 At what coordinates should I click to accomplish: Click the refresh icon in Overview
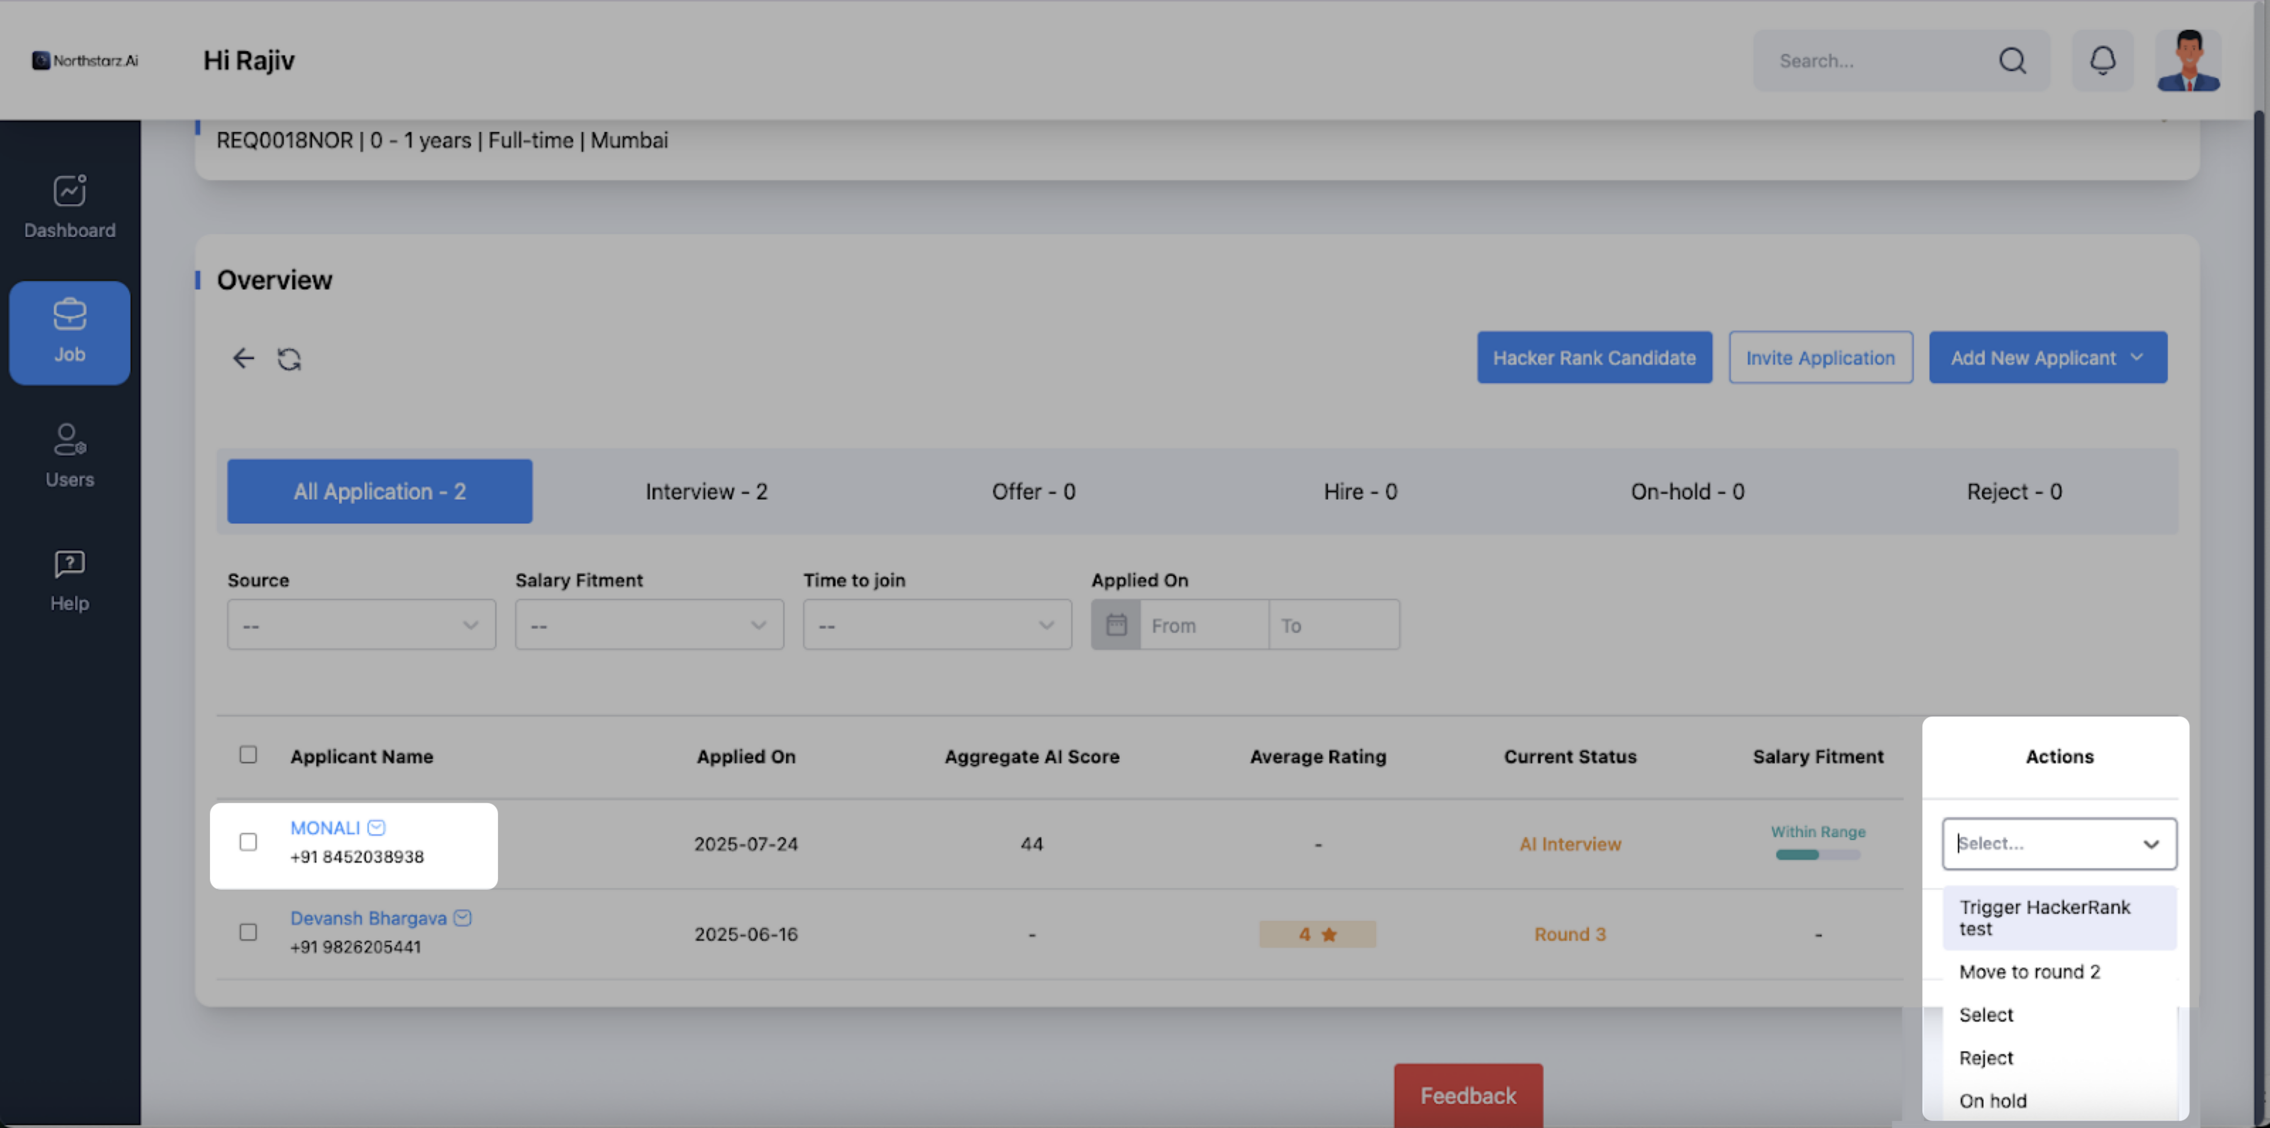coord(289,359)
